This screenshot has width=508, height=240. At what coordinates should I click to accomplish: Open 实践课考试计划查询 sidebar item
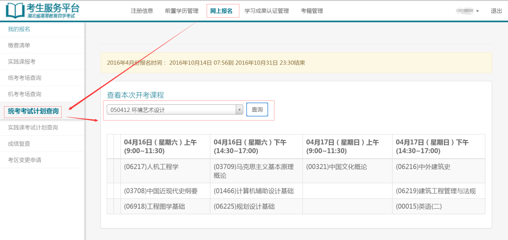tap(33, 127)
